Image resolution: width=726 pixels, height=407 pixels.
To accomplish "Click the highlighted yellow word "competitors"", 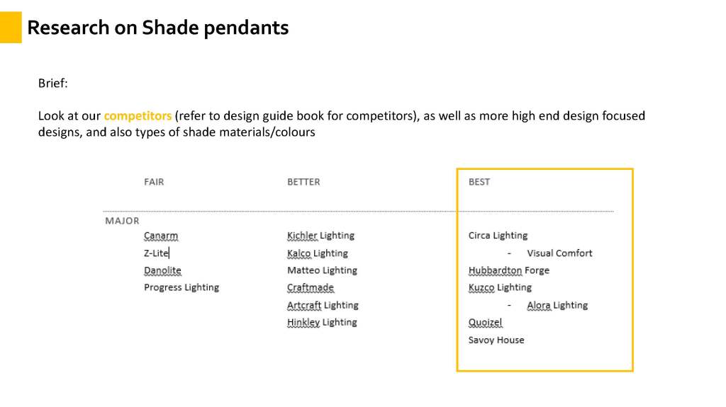I will [x=138, y=115].
